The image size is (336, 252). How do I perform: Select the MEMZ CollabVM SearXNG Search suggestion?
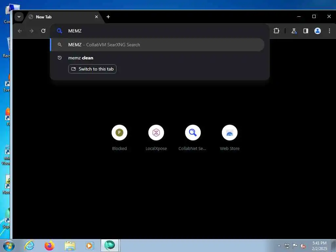click(x=157, y=45)
